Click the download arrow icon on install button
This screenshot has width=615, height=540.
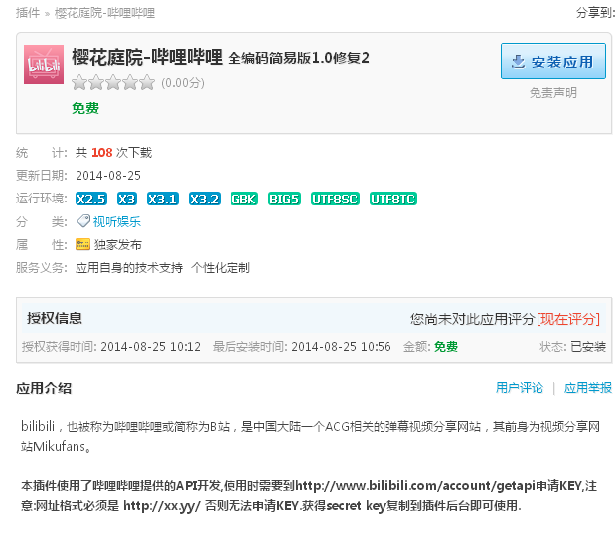518,62
